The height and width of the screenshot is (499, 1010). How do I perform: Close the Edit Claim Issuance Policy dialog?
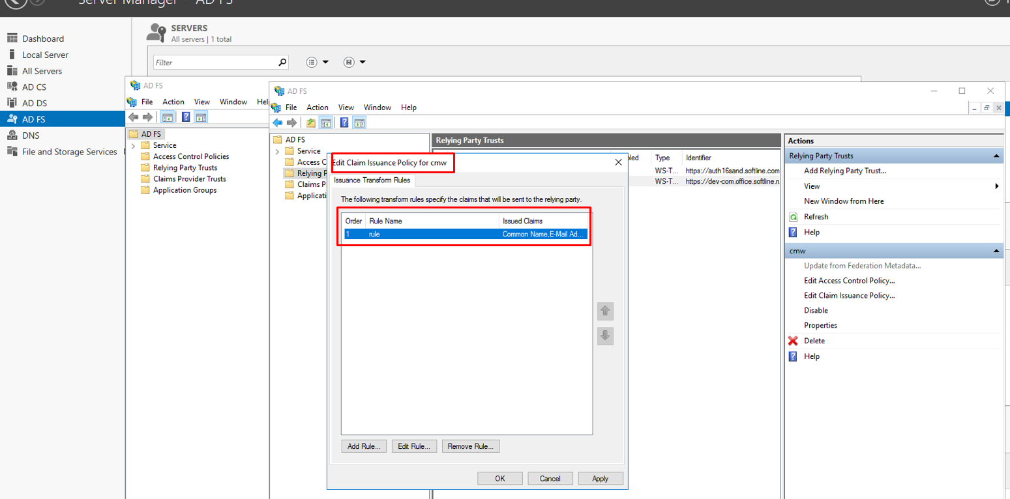[618, 162]
